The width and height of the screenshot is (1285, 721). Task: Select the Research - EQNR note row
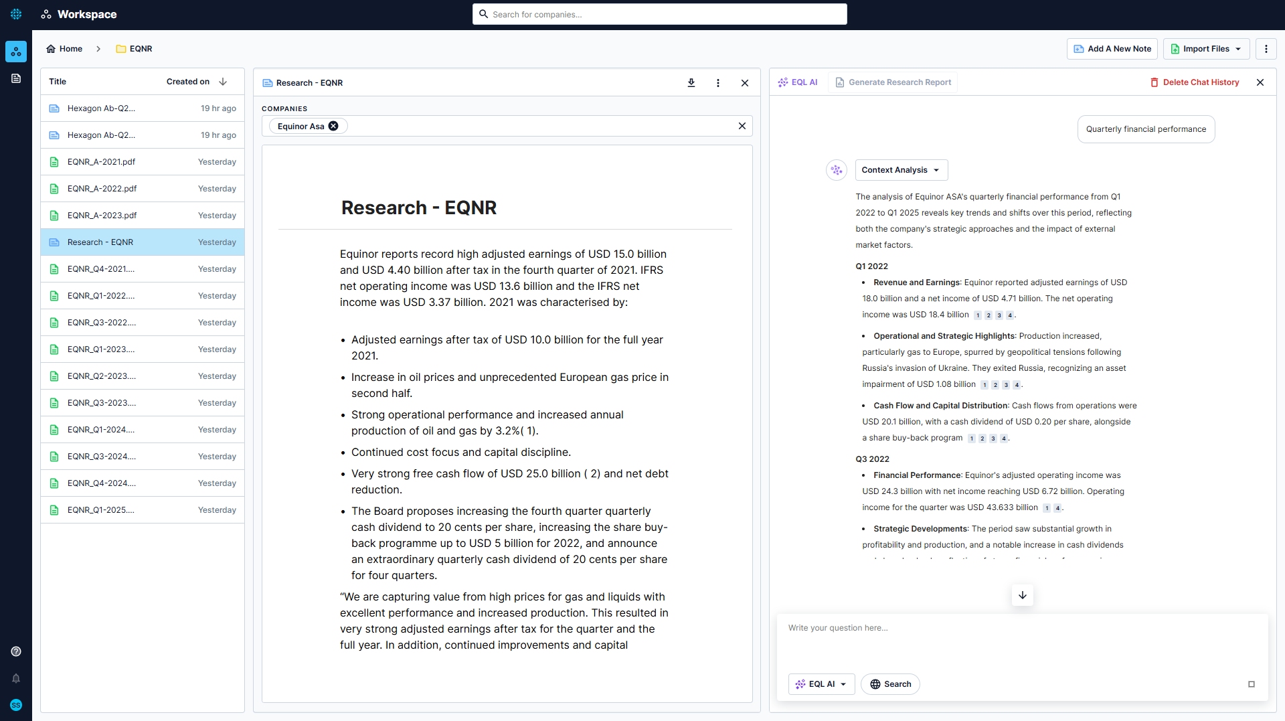(143, 242)
